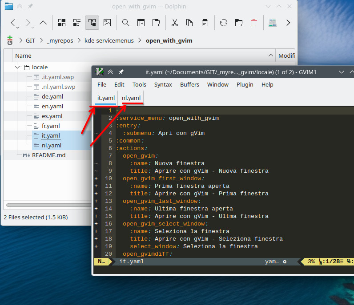
Task: Sort files by Modified column
Action: tap(286, 55)
